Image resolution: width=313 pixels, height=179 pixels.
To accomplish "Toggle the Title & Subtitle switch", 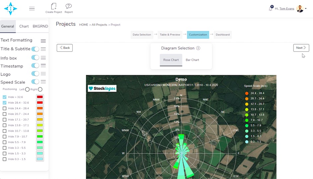I will pyautogui.click(x=35, y=49).
